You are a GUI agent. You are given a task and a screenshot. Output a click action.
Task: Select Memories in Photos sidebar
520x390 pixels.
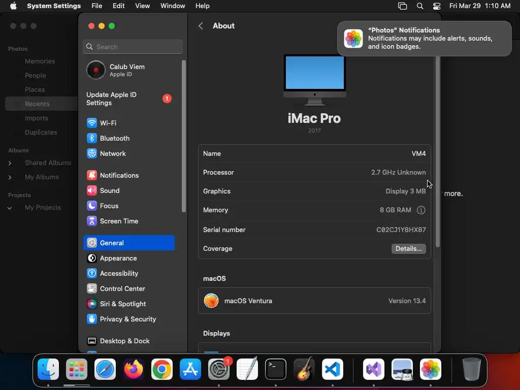40,61
